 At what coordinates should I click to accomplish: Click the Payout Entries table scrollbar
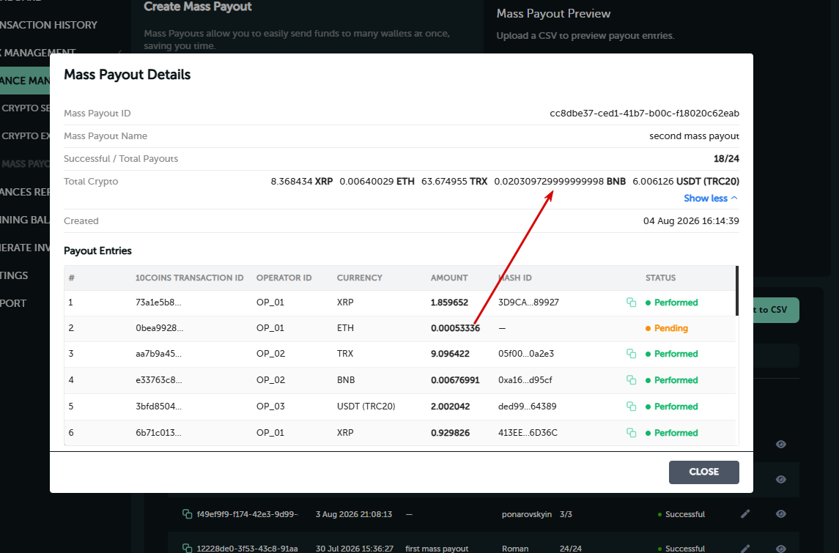coord(737,291)
